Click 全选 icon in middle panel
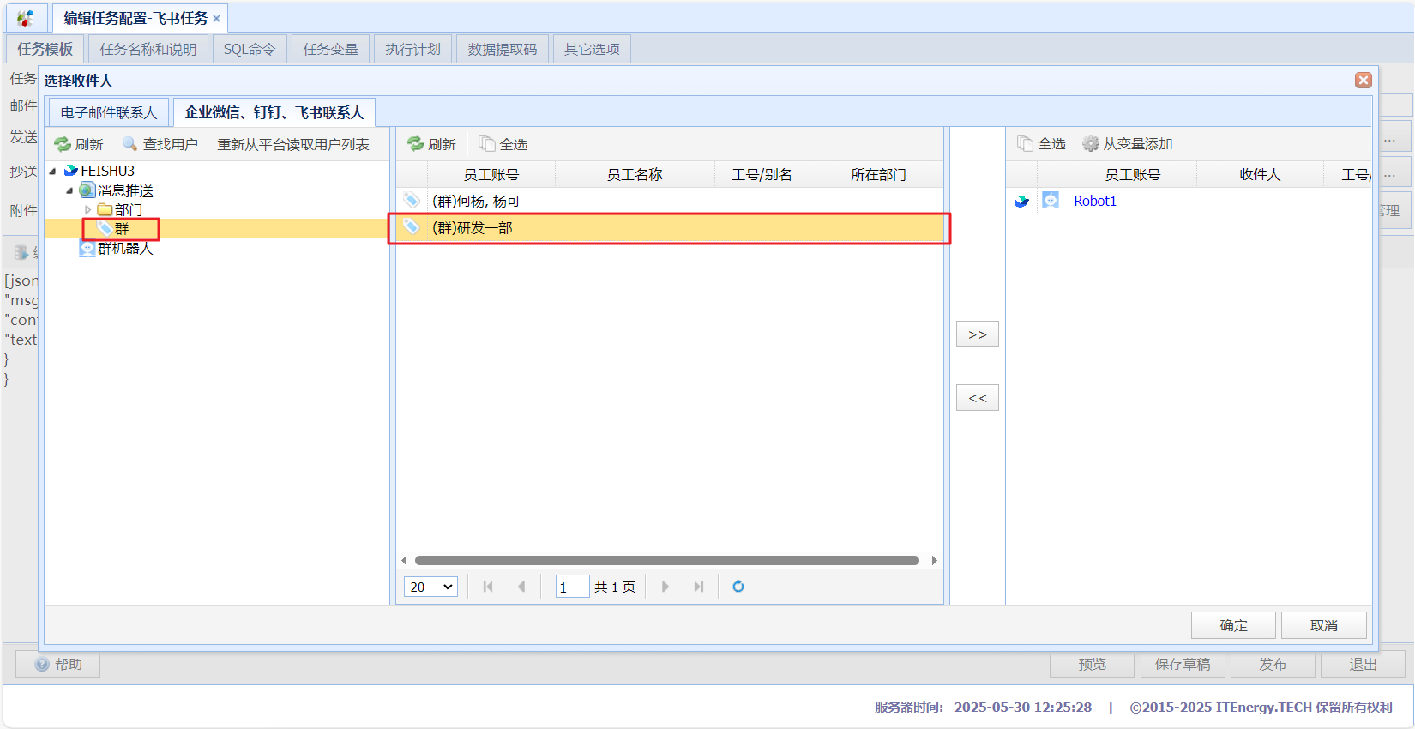This screenshot has height=729, width=1415. (487, 144)
